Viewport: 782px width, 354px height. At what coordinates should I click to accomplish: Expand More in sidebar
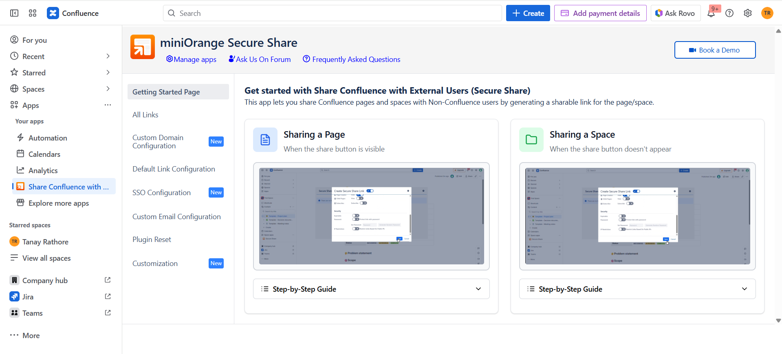[x=31, y=335]
